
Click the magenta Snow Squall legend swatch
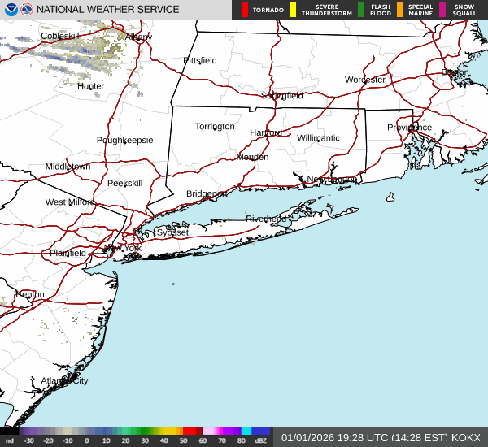pos(442,10)
